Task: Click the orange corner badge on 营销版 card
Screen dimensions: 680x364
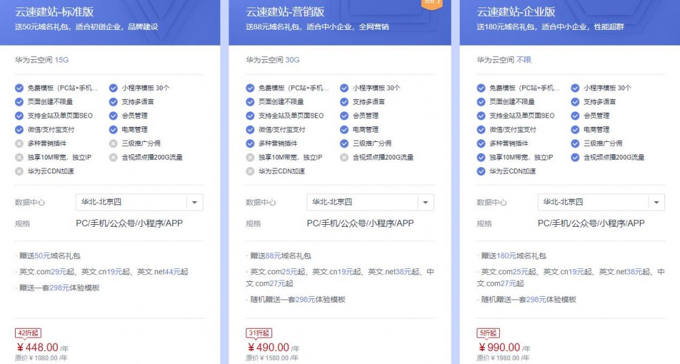Action: coord(432,3)
